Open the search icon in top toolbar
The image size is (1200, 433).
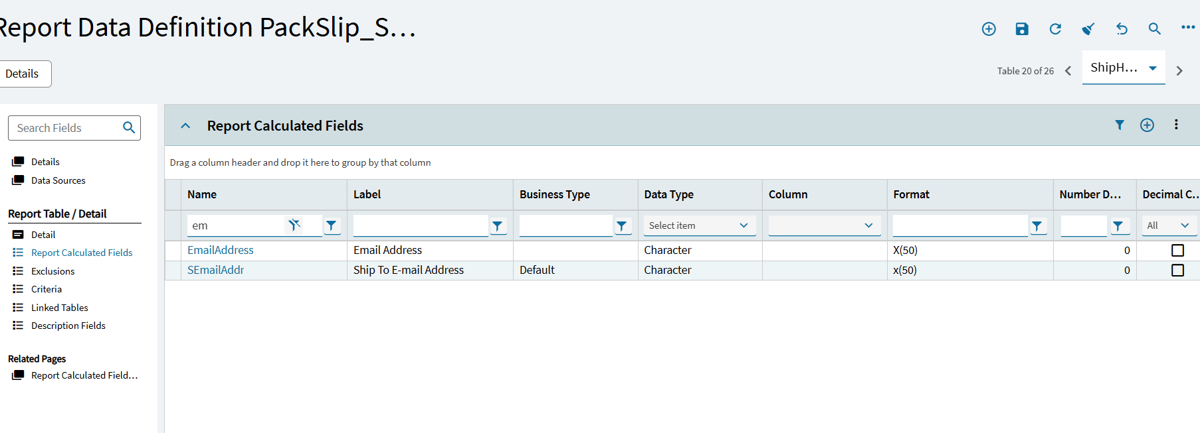(1155, 29)
